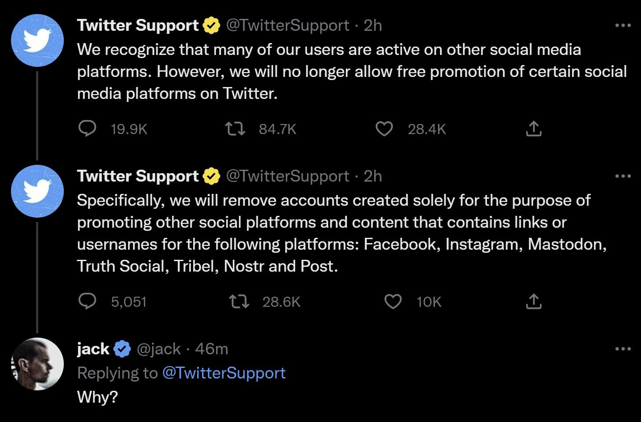The height and width of the screenshot is (422, 641).
Task: Open more options on second Twitter Support tweet
Action: pyautogui.click(x=623, y=176)
